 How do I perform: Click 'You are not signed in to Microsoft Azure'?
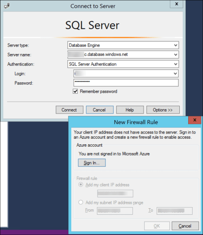pos(114,154)
